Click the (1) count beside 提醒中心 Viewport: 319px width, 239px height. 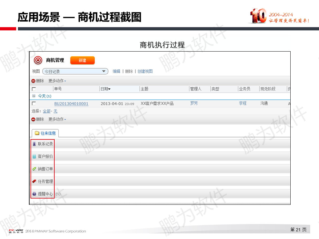click(x=58, y=194)
